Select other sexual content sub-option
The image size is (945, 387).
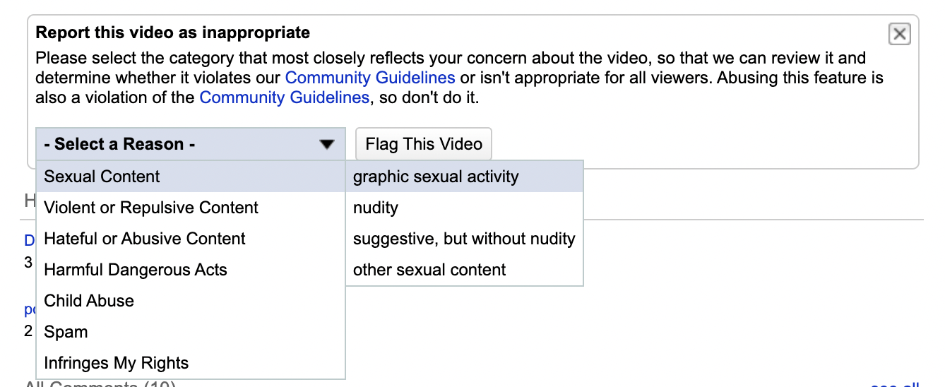[429, 270]
